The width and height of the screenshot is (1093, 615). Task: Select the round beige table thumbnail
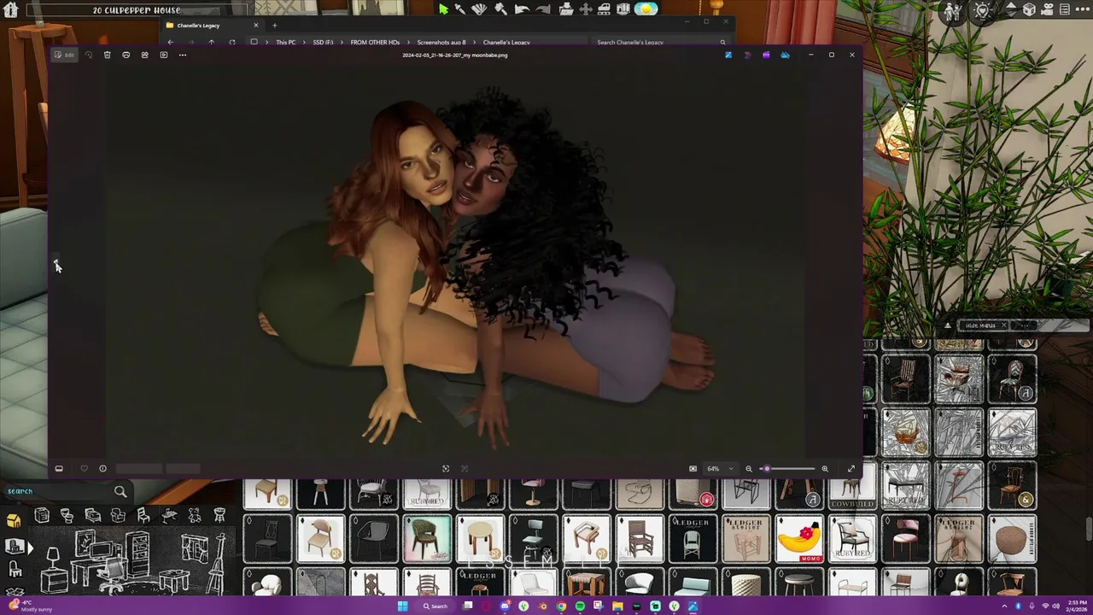point(481,540)
